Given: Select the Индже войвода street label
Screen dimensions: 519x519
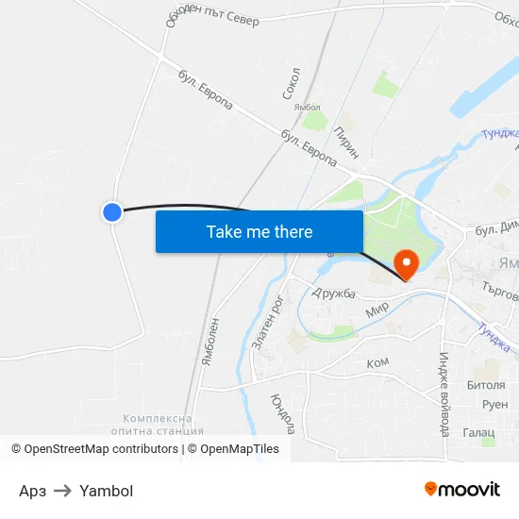Looking at the screenshot, I should click(x=444, y=394).
